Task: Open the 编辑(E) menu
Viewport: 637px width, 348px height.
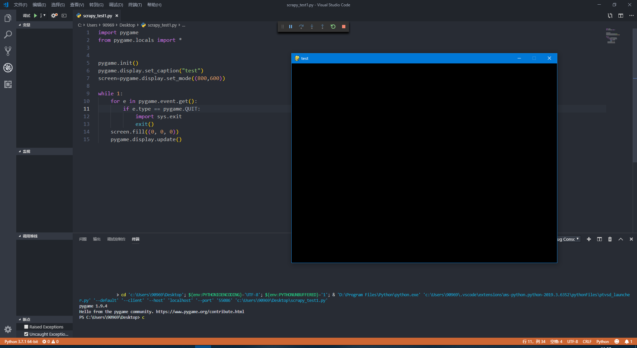Action: [x=39, y=5]
